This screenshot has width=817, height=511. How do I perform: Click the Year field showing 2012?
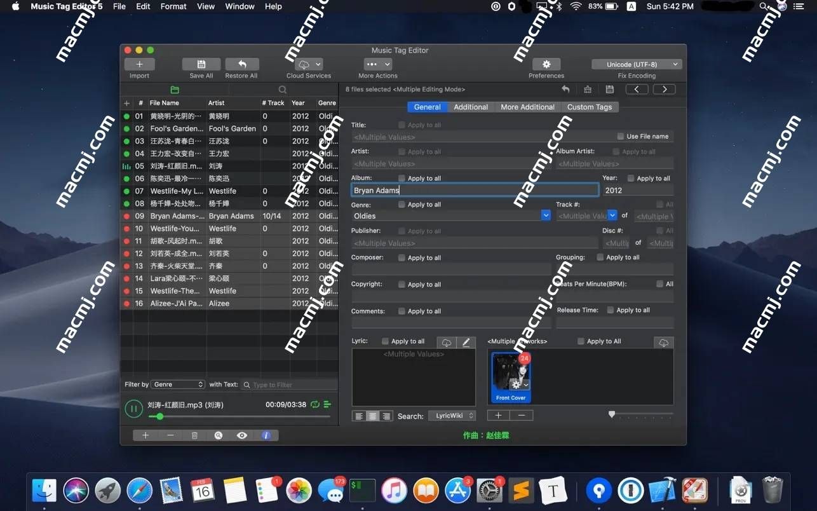[638, 190]
